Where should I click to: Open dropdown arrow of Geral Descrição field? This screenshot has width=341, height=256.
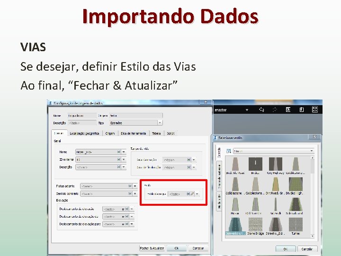[124, 167]
